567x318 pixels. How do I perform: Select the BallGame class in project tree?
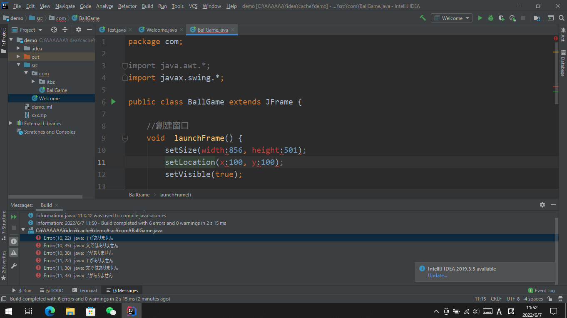point(53,90)
